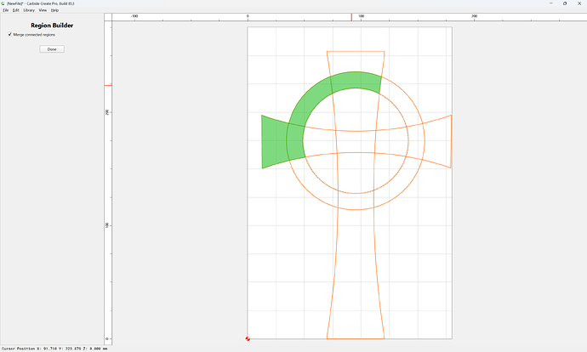Click the red-white origin marker on the canvas
This screenshot has height=352, width=587.
click(248, 339)
